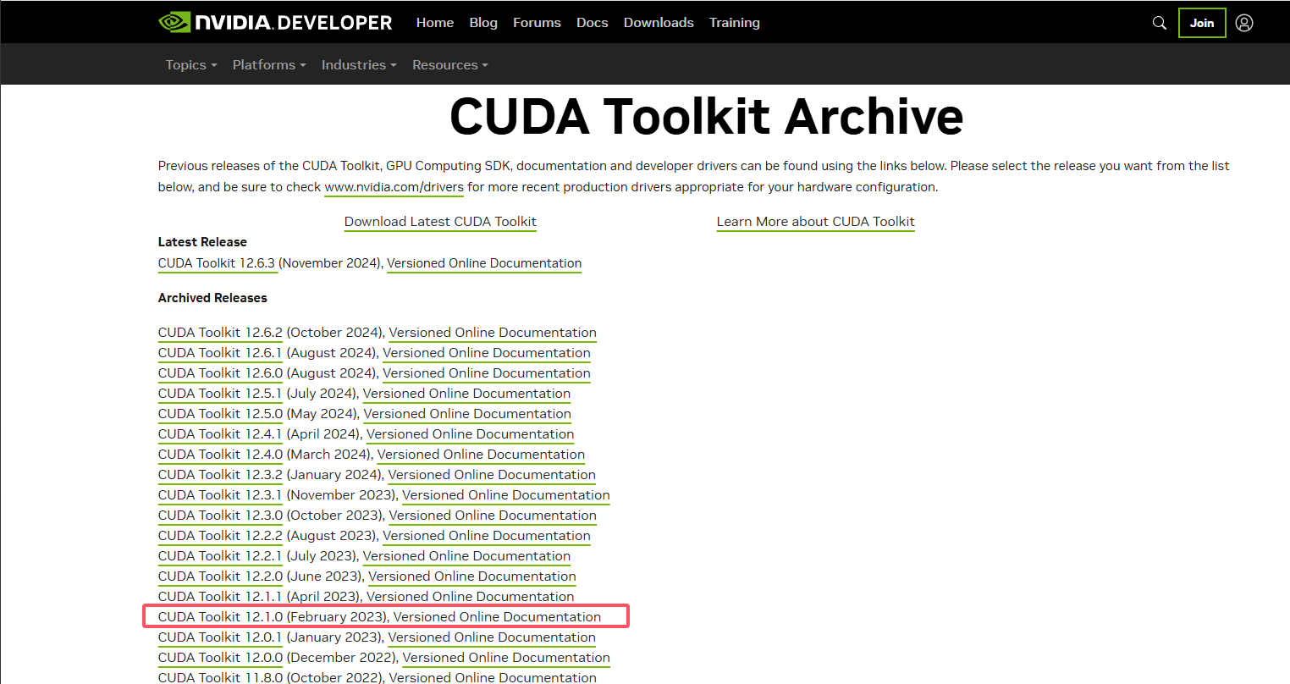Viewport: 1290px width, 684px height.
Task: Open Versioned Online Documentation for 12.2.2
Action: (487, 536)
